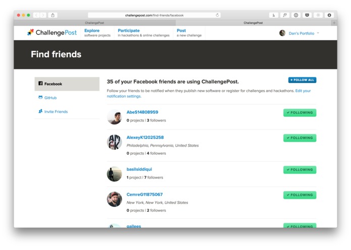Click the Safari forward navigation arrow
This screenshot has height=250, width=351.
pos(43,15)
